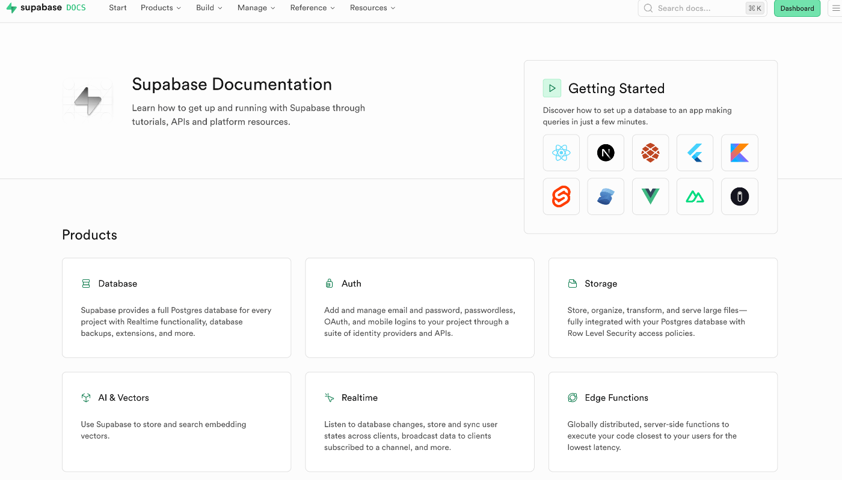Image resolution: width=842 pixels, height=480 pixels.
Task: Open the Svelte quickstart icon
Action: click(561, 196)
